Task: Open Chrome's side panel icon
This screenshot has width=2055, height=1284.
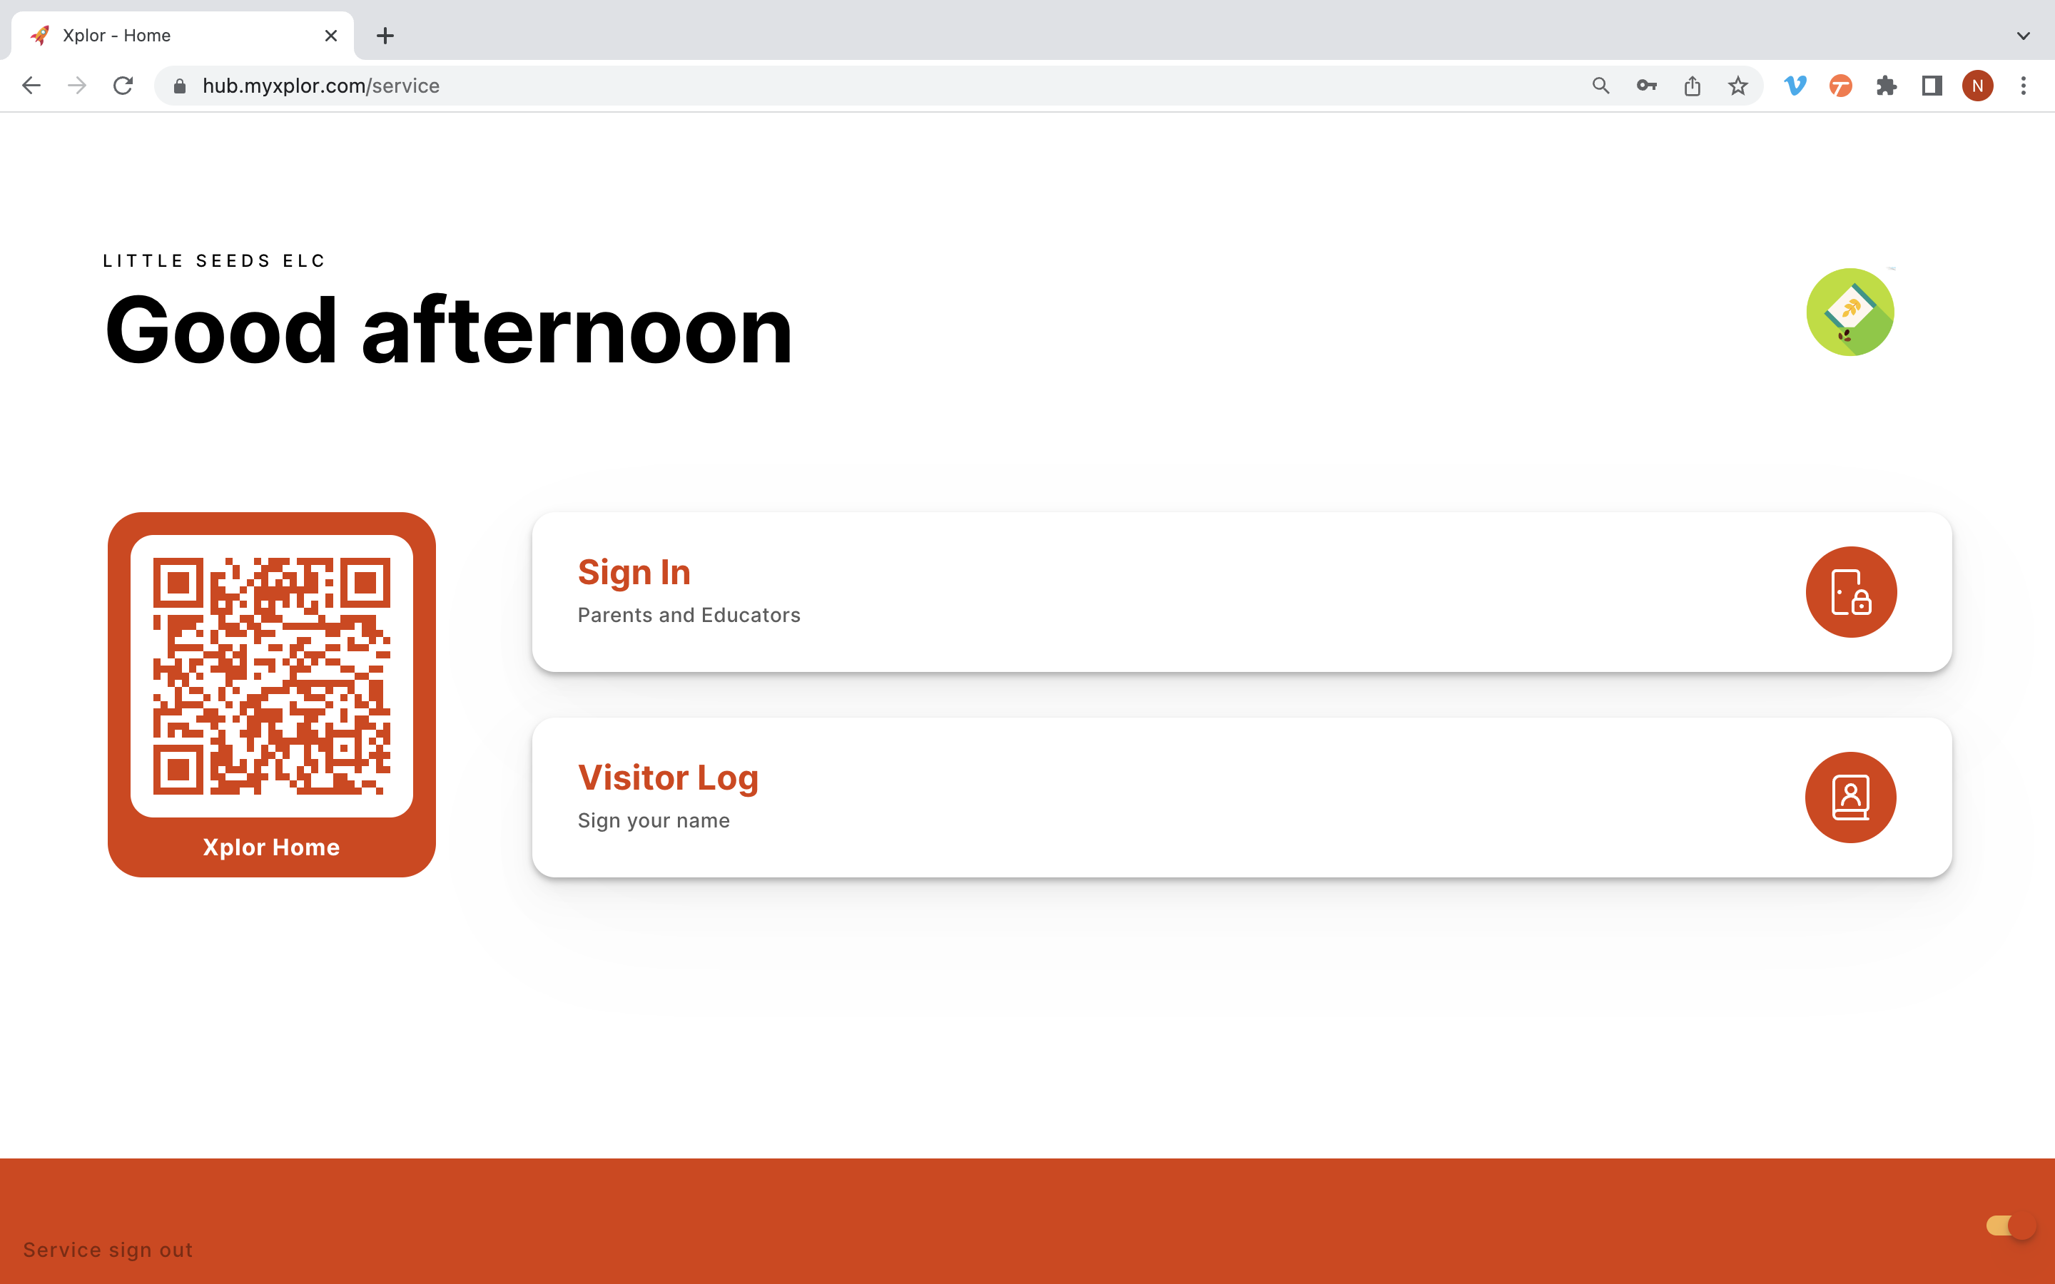Action: coord(1930,85)
